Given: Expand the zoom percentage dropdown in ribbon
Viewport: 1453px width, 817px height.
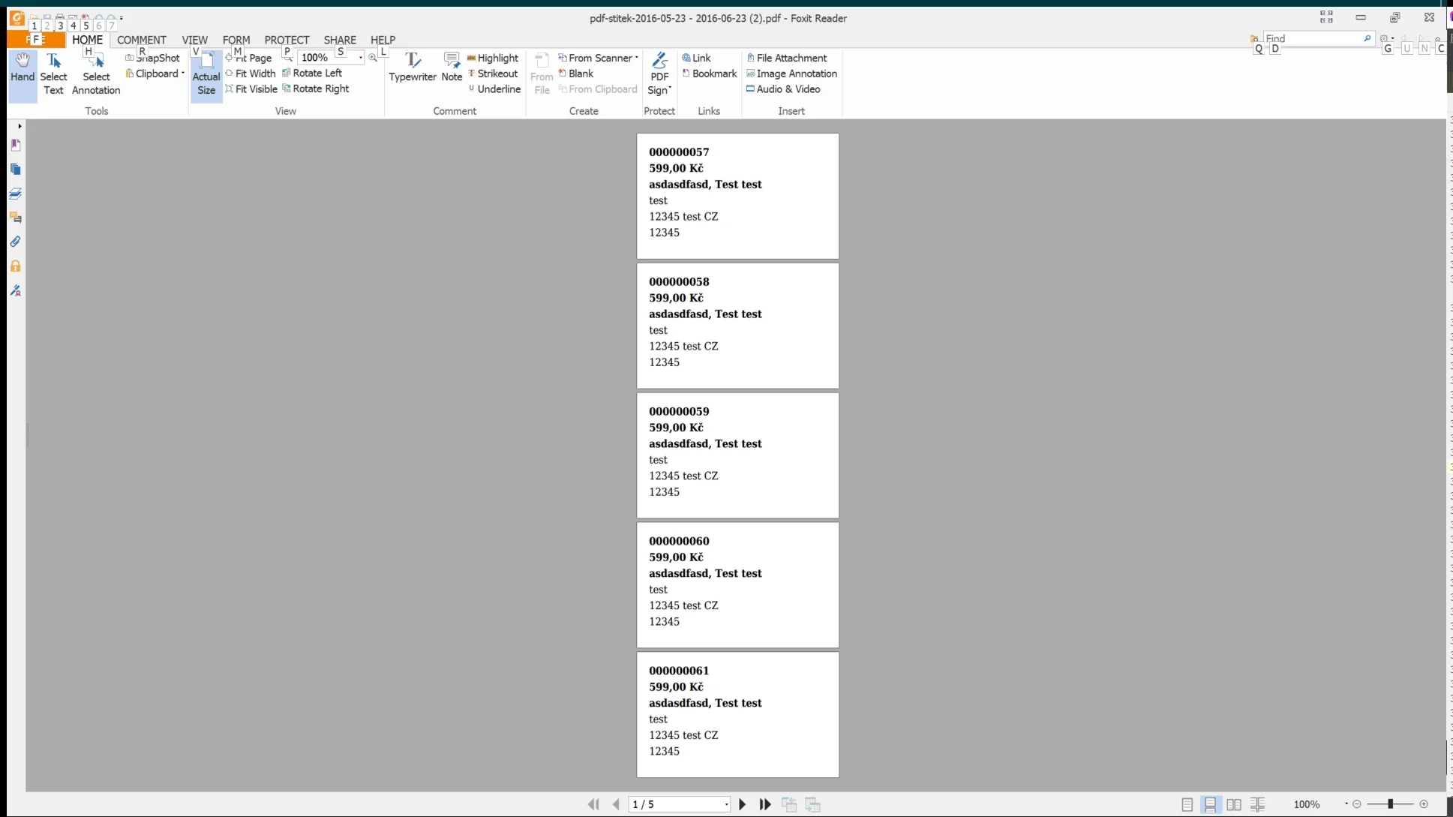Looking at the screenshot, I should point(361,58).
